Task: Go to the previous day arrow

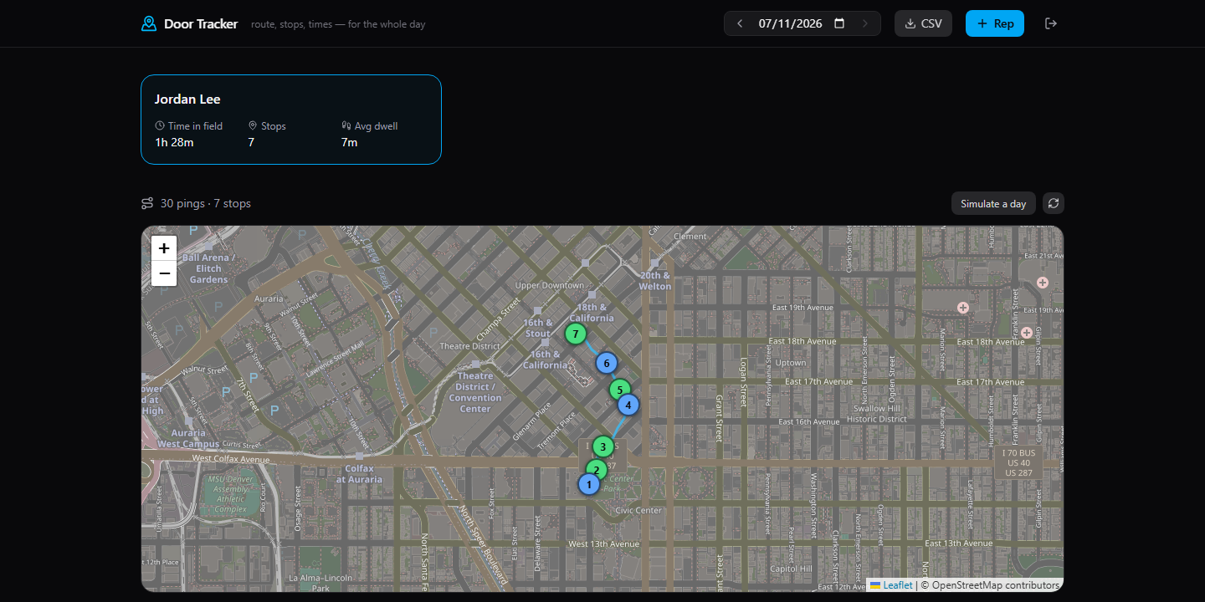Action: pyautogui.click(x=740, y=23)
